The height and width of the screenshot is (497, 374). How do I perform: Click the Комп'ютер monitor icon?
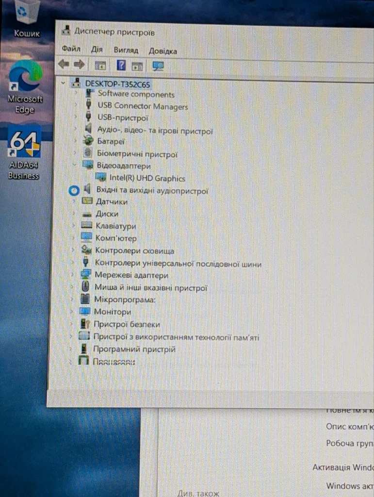click(86, 237)
